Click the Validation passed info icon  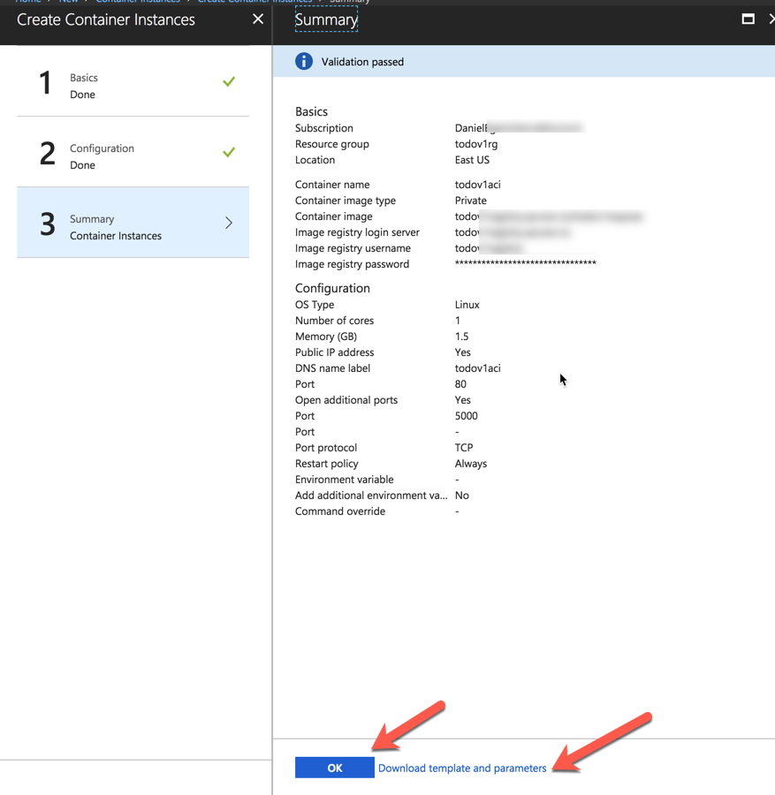click(304, 61)
